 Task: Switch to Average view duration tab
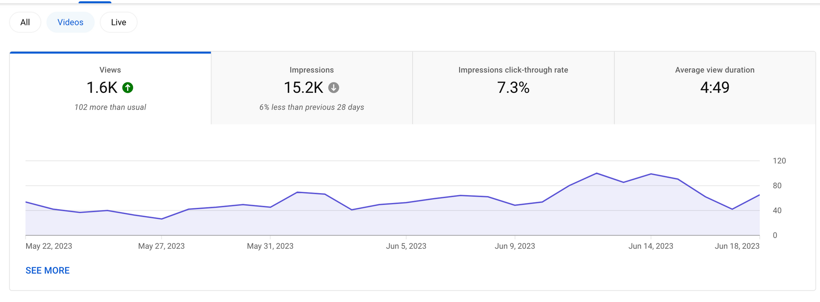tap(715, 88)
